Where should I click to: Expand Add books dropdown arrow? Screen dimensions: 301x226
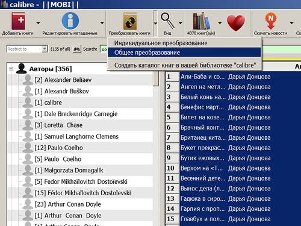tap(38, 23)
